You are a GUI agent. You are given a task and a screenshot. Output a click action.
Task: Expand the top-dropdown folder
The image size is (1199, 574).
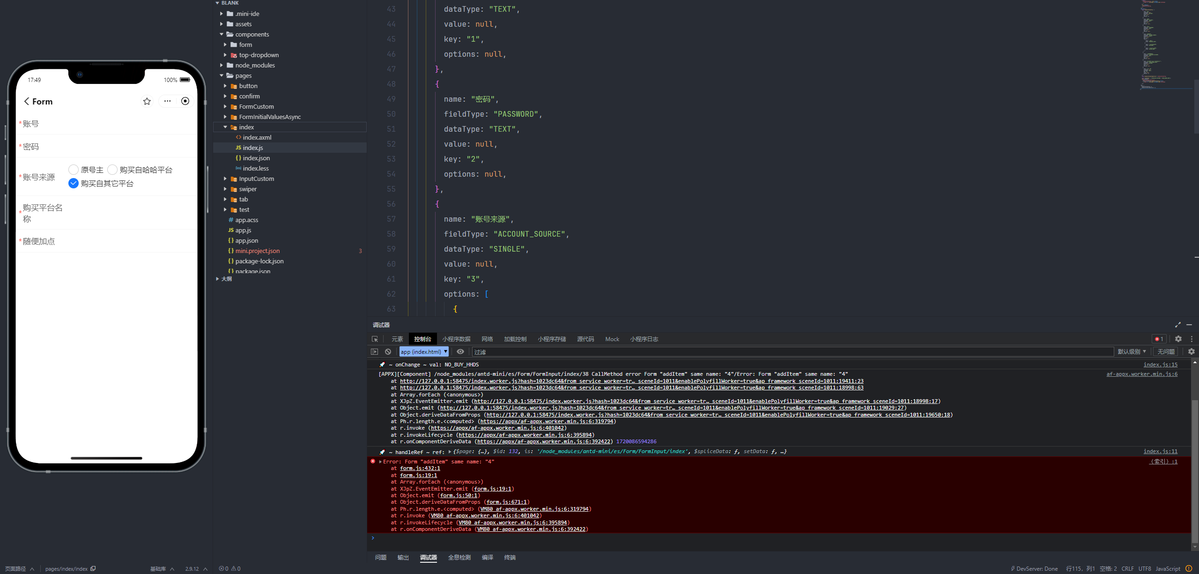tap(225, 55)
